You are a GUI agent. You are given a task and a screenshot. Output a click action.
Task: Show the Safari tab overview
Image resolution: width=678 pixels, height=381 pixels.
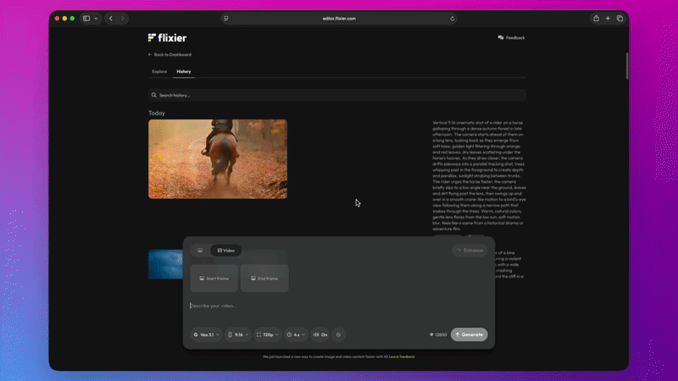[620, 18]
